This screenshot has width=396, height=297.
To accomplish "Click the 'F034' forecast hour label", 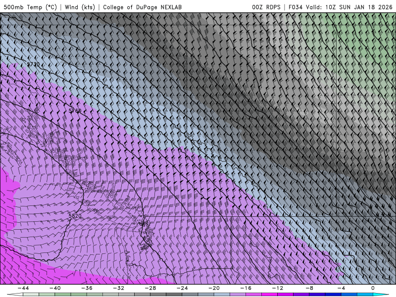I will (x=295, y=7).
